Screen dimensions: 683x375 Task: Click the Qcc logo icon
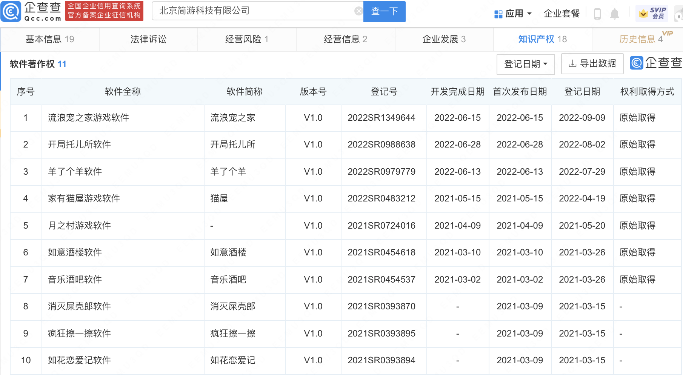[11, 11]
